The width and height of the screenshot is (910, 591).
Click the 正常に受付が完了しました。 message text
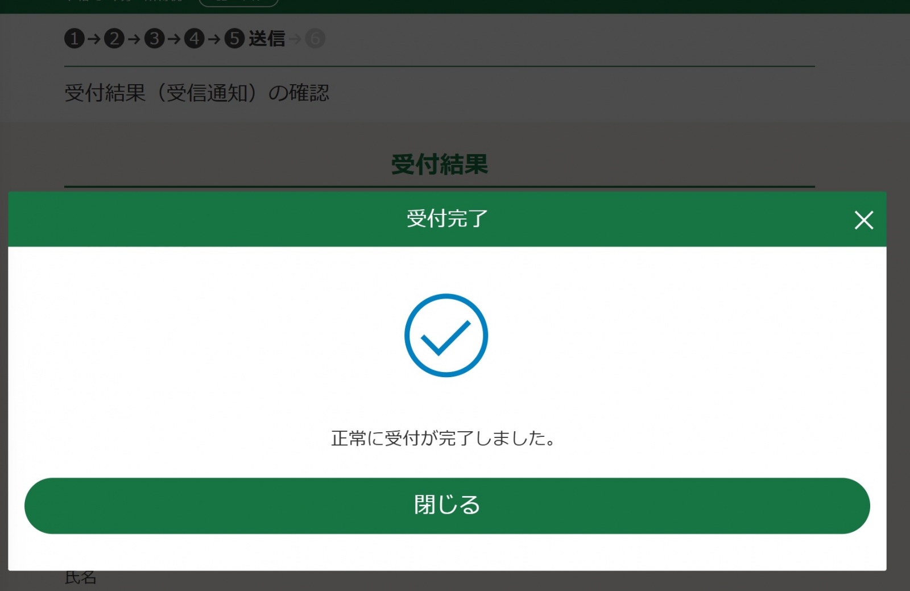tap(443, 438)
